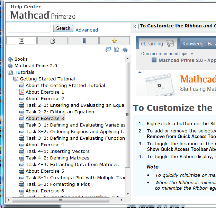
Task: Open Task 3-1 Defining and Evaluating Variables
Action: [x=75, y=125]
